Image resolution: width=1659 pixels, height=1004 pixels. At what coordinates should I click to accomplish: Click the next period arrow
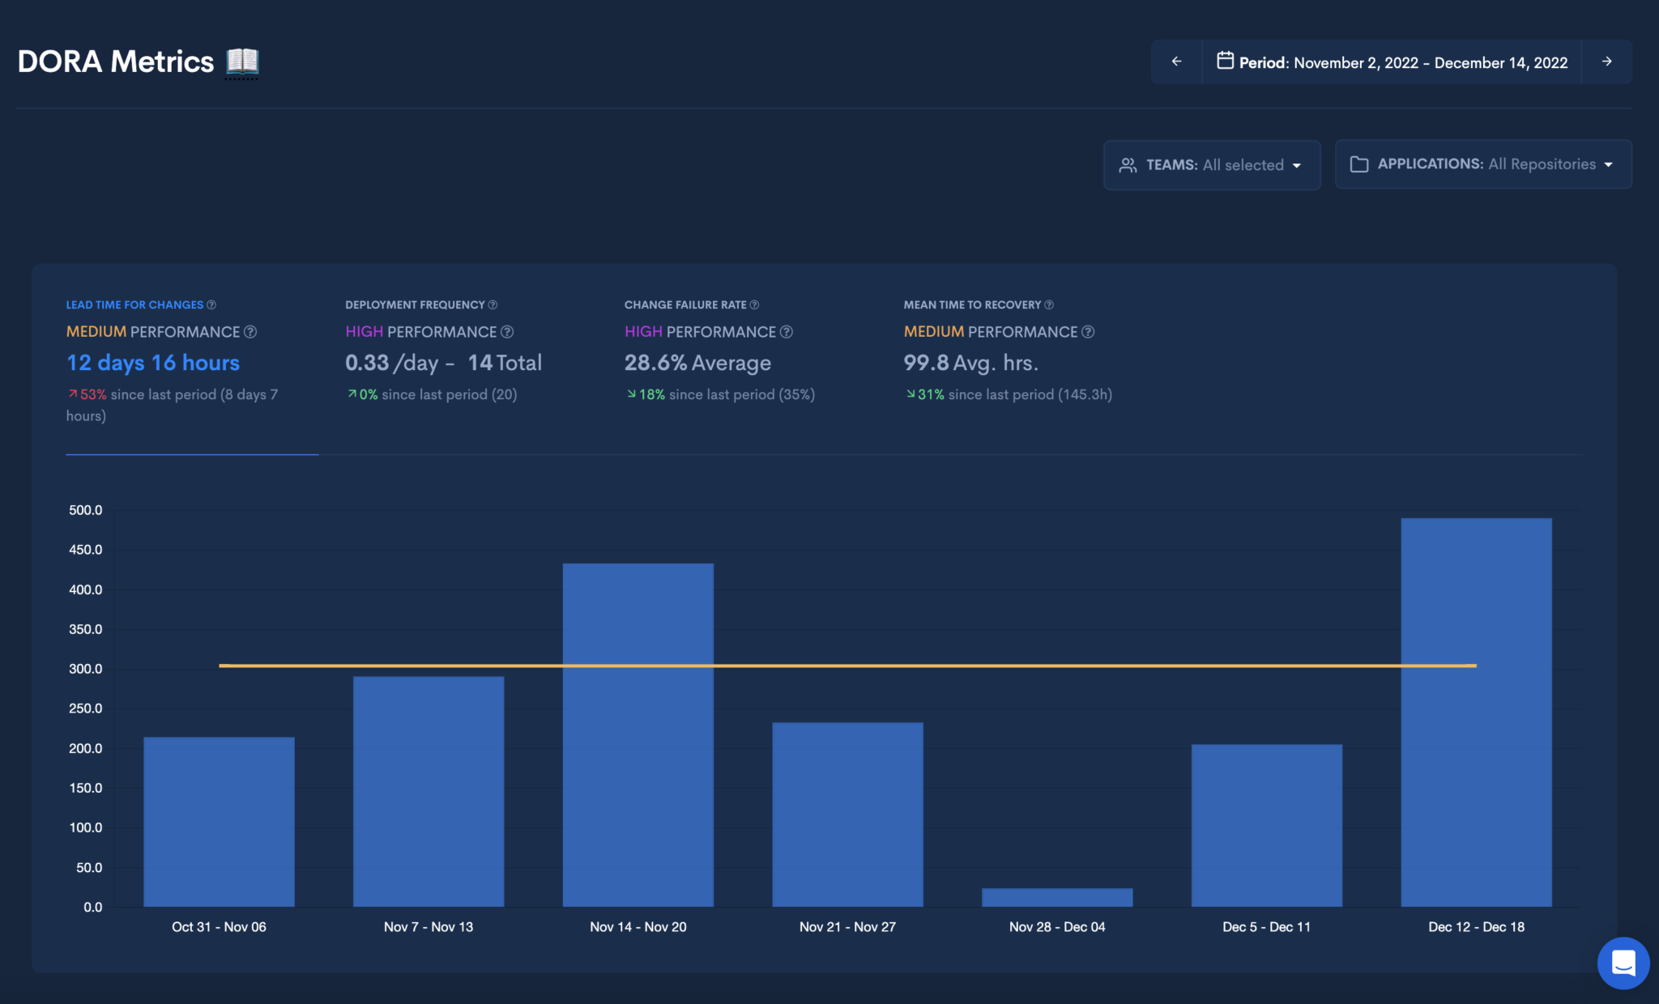tap(1608, 62)
